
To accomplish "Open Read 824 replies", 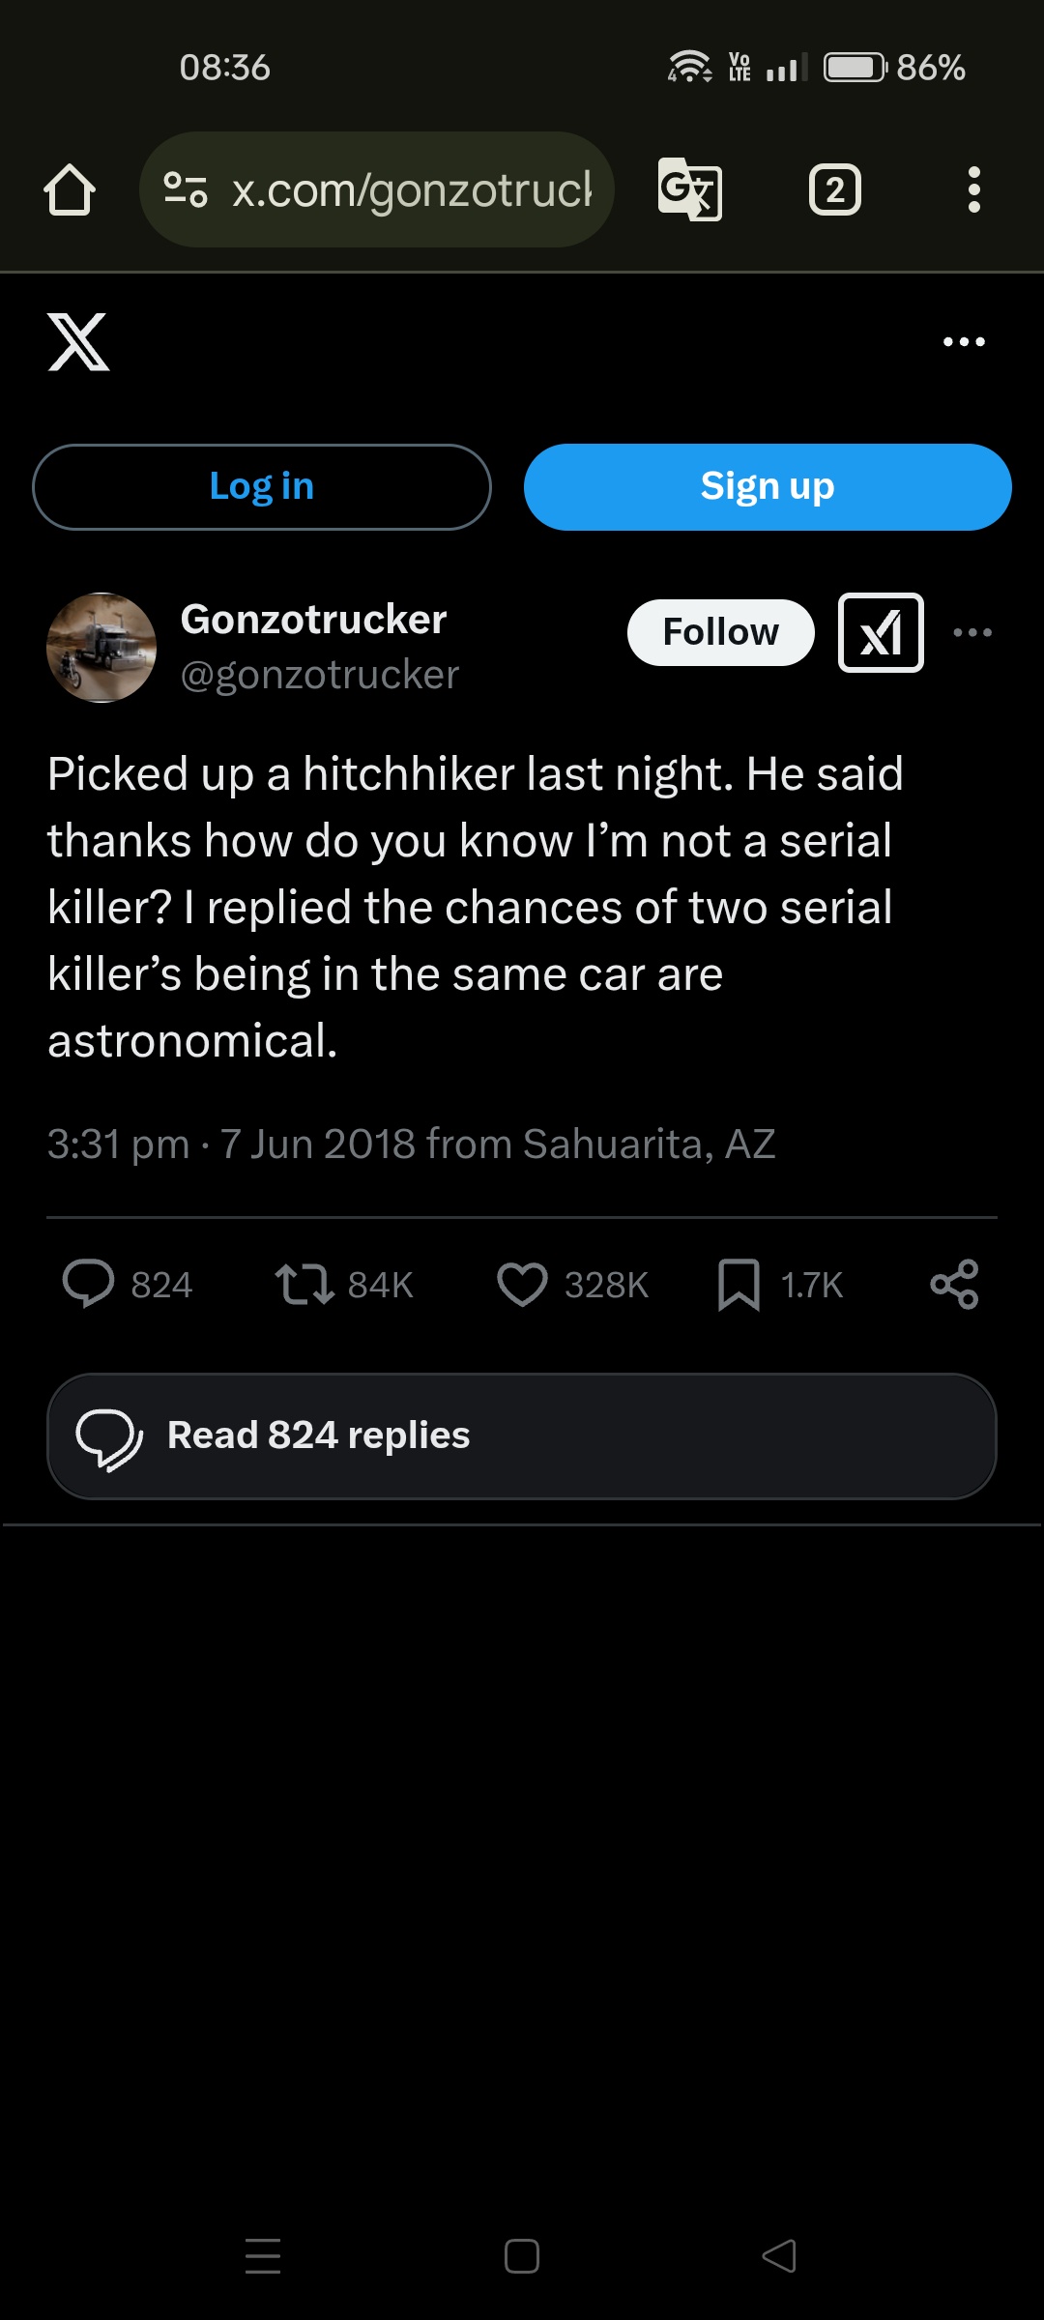I will (522, 1435).
